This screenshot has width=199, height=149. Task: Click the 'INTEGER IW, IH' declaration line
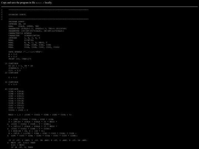[17, 24]
